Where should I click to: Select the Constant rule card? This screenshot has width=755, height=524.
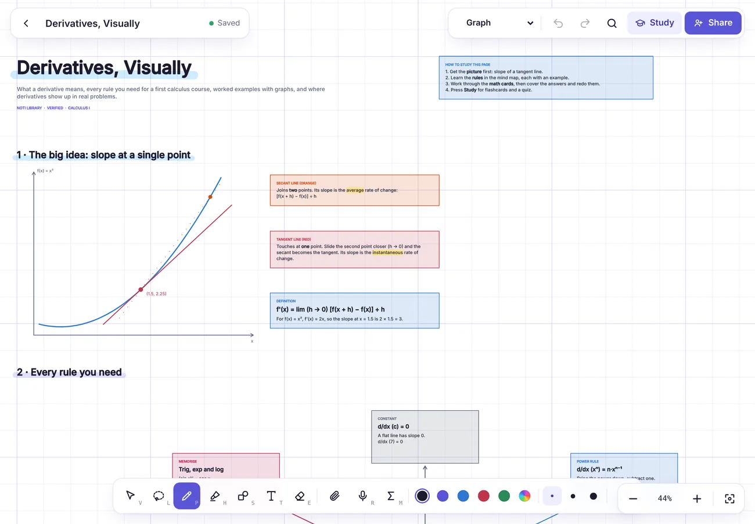click(425, 437)
